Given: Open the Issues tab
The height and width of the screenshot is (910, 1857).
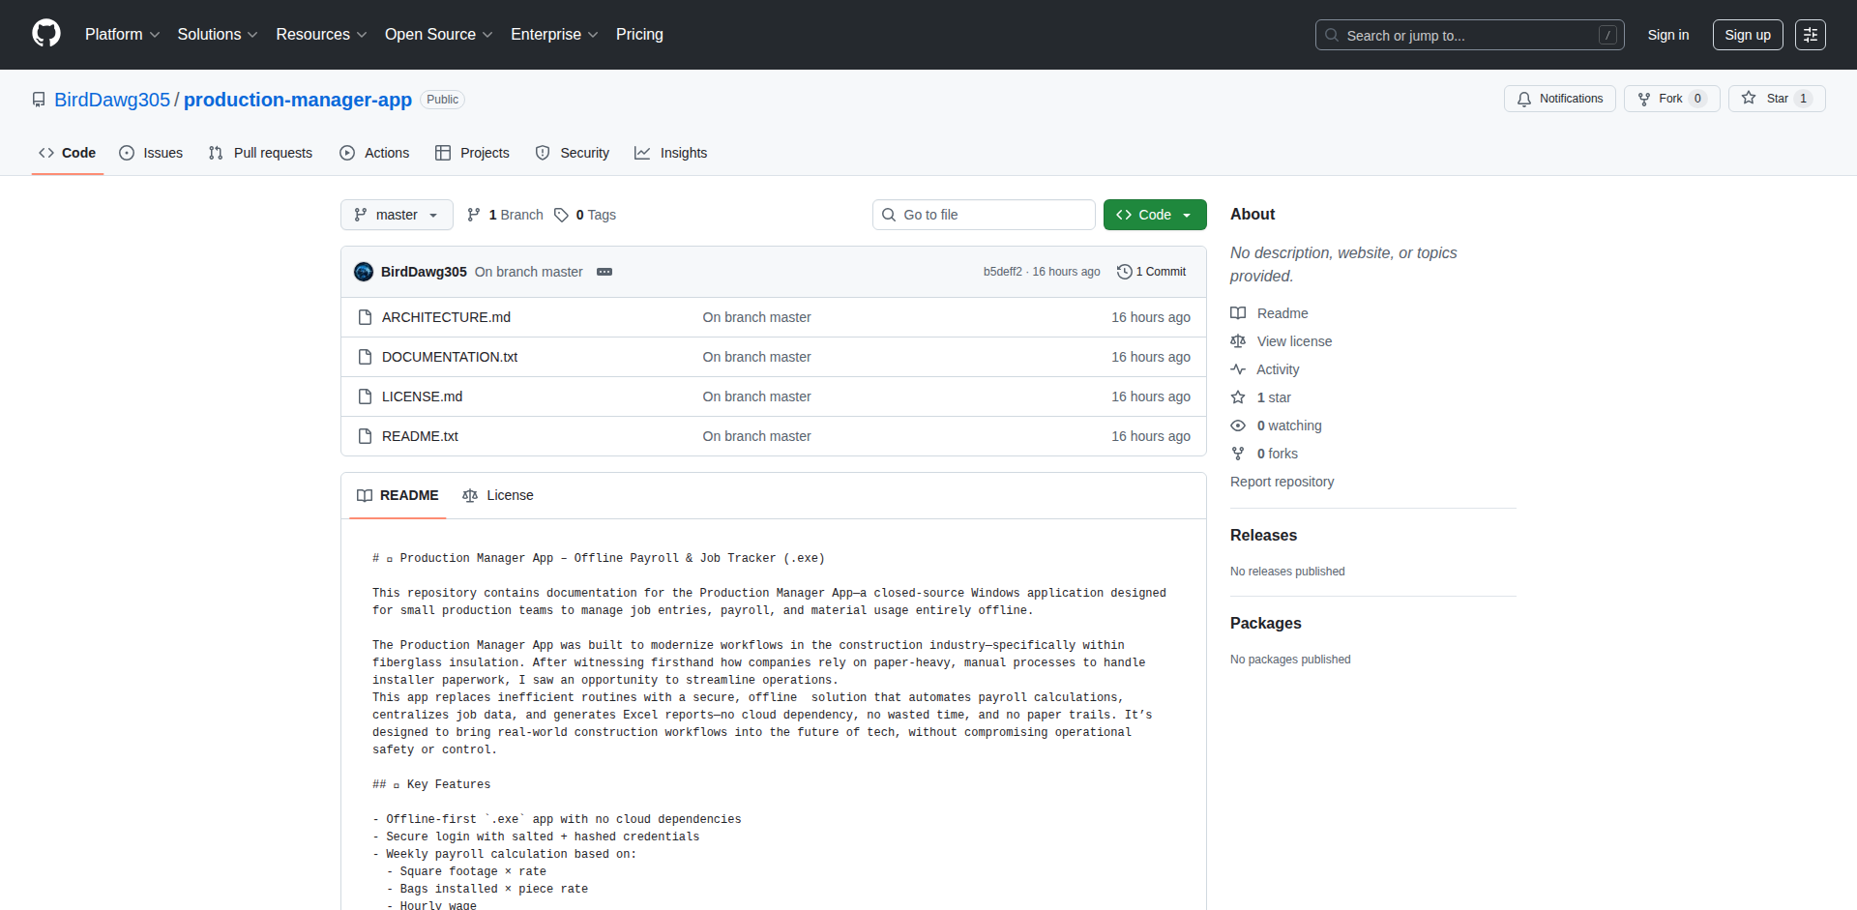Looking at the screenshot, I should pyautogui.click(x=151, y=153).
